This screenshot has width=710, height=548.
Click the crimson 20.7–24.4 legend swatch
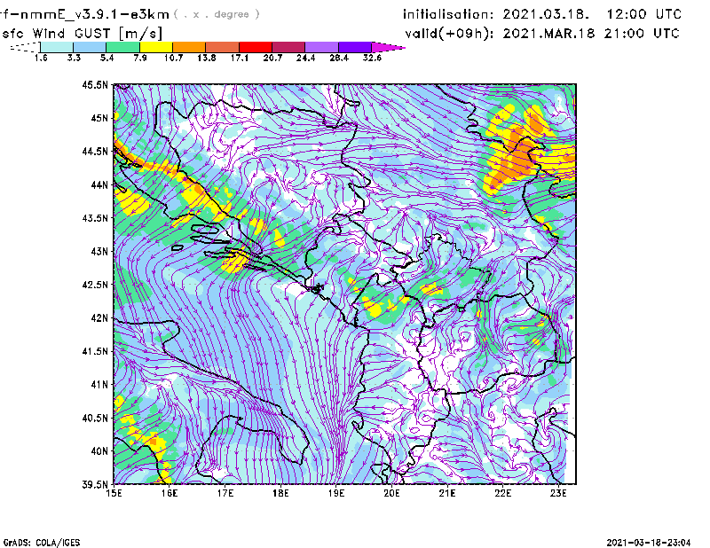tap(289, 47)
